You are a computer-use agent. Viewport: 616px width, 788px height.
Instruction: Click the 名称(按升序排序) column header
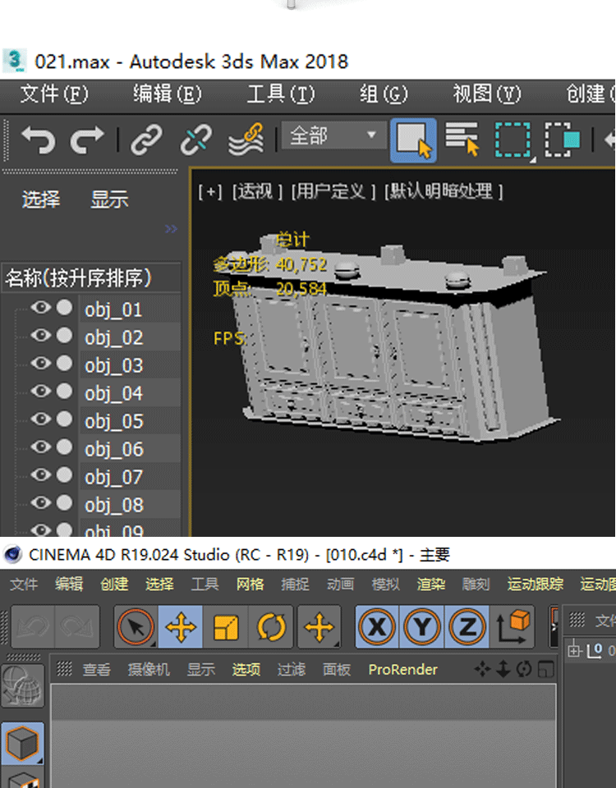coord(79,278)
